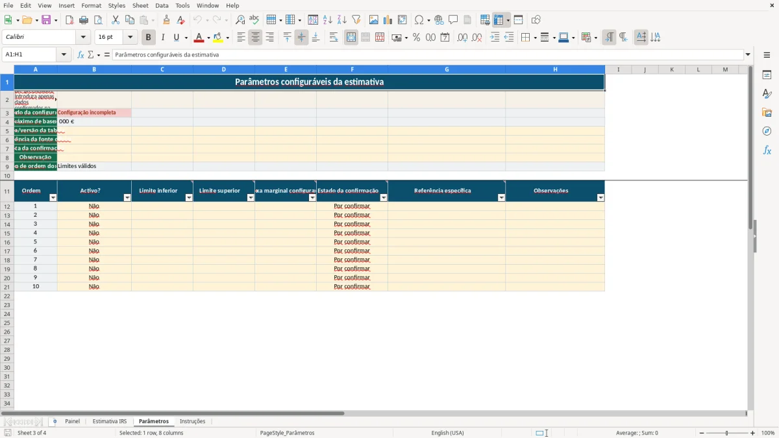Image resolution: width=779 pixels, height=438 pixels.
Task: Toggle Center Horizontally alignment
Action: pos(255,38)
